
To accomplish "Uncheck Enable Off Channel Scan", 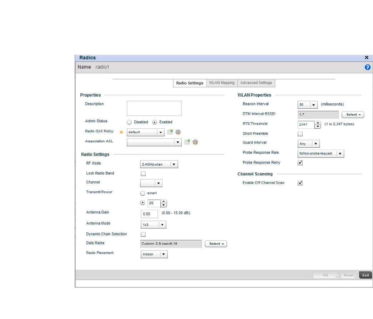I will tap(300, 183).
